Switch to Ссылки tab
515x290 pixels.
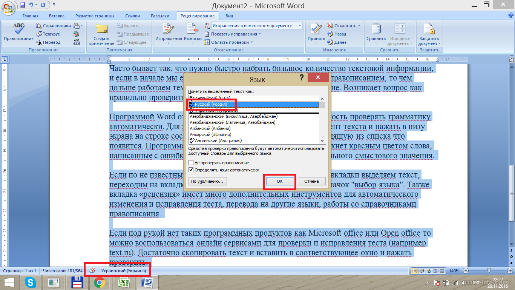point(132,16)
